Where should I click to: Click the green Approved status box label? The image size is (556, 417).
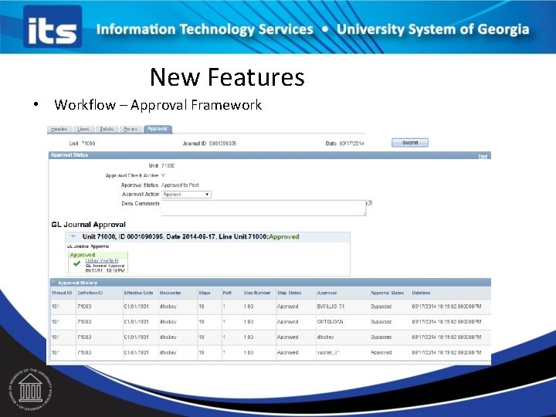[83, 255]
